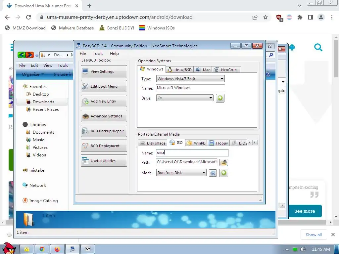Open the Mode Run from Disk dropdown
The width and height of the screenshot is (339, 254).
click(181, 173)
